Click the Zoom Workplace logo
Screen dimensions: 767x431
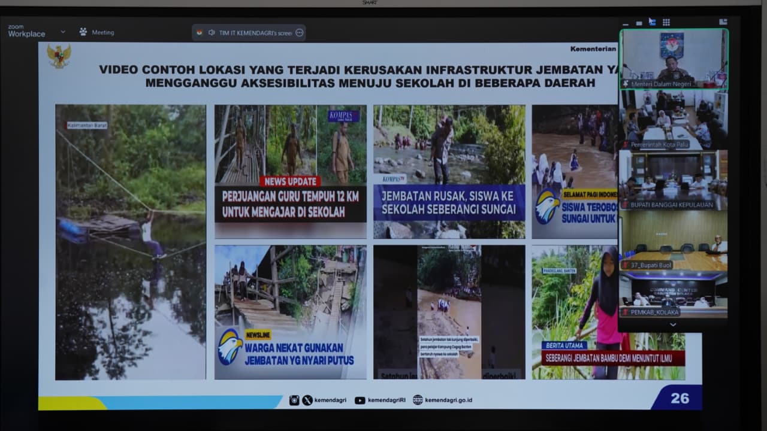coord(26,31)
